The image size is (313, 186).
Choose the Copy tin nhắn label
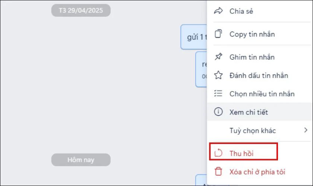(x=252, y=34)
